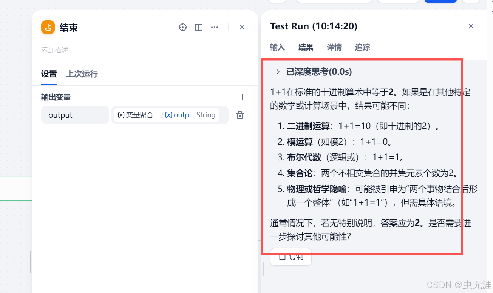
Task: Click the output variable name field
Action: click(75, 115)
